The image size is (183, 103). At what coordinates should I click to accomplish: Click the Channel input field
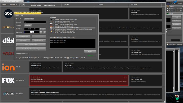point(35,22)
